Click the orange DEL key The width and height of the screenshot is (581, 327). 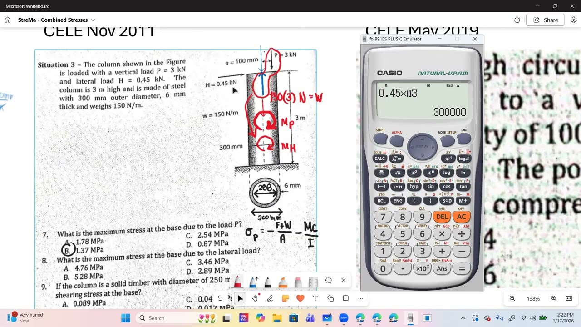(x=442, y=217)
